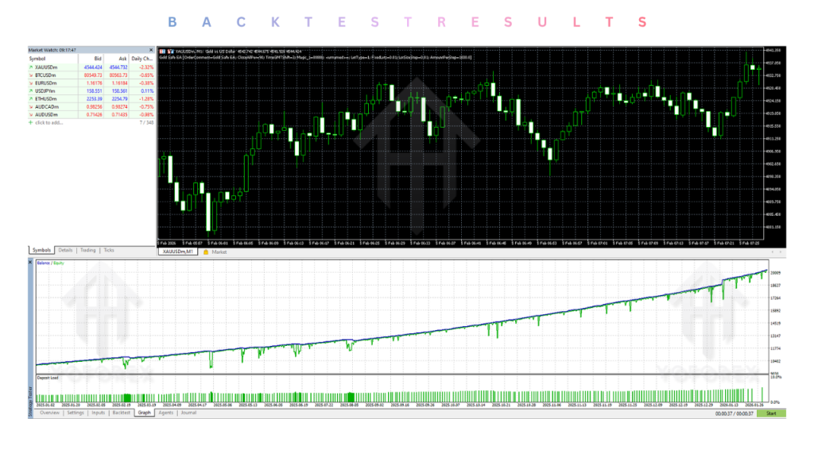
Task: Open the Journal tab
Action: pos(188,413)
